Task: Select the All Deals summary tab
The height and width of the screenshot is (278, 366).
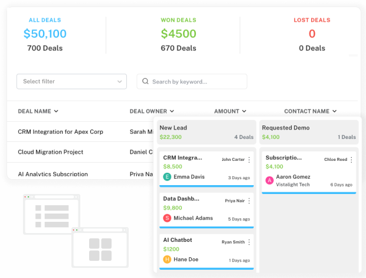Action: (45, 34)
